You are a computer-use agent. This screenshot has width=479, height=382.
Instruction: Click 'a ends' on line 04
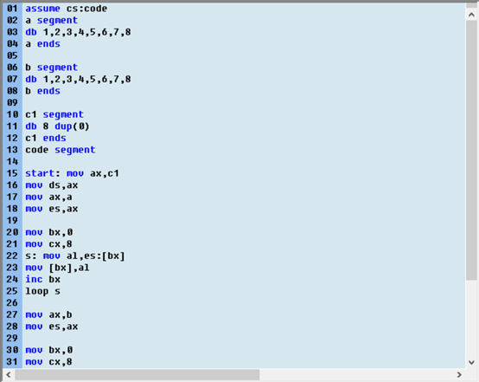tap(42, 44)
